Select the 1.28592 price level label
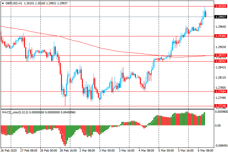 (x=221, y=61)
